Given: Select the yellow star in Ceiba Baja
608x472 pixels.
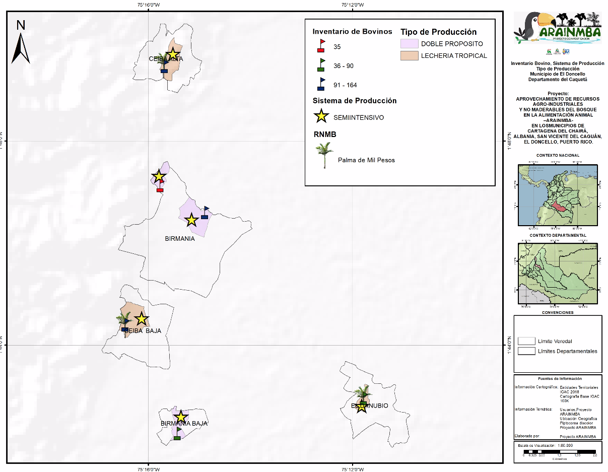Looking at the screenshot, I should (142, 319).
